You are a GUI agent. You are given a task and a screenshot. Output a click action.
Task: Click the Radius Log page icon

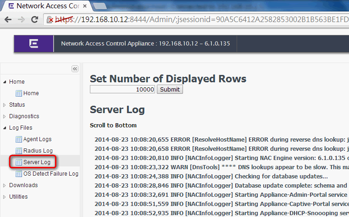pyautogui.click(x=19, y=151)
